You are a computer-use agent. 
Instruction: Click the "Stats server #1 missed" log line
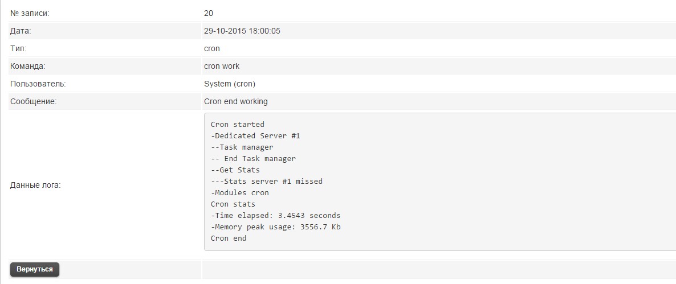[267, 181]
